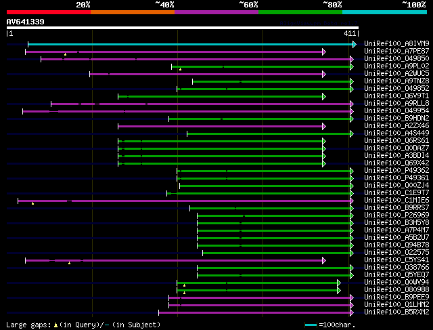Click UniRef100_Q0DAZ7 text
433x330 pixels.
[396, 148]
